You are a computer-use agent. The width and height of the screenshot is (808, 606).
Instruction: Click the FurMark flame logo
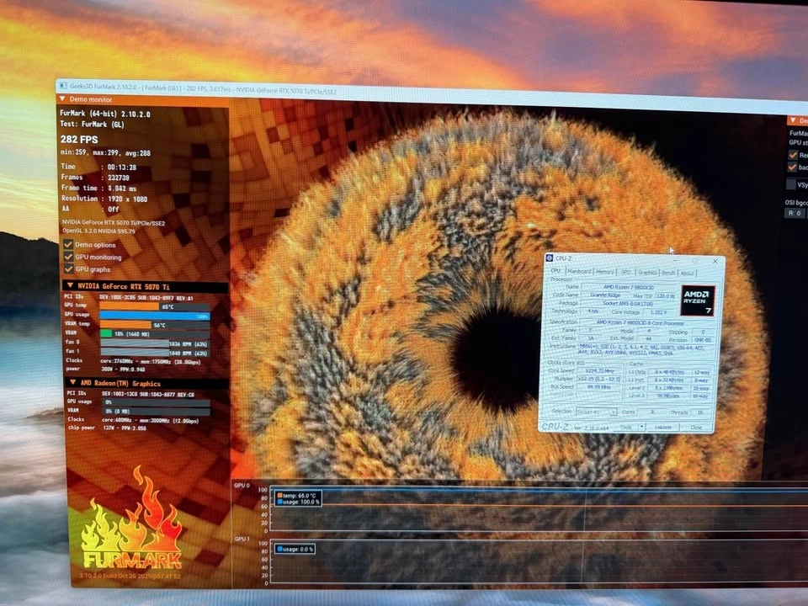coord(131,526)
